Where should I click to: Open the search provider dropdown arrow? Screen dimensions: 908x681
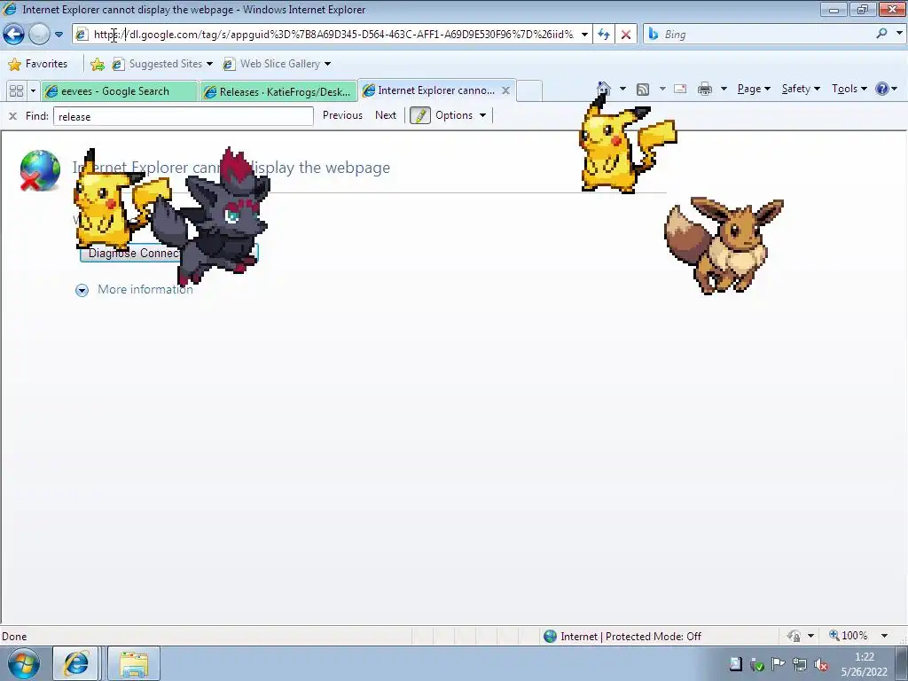(899, 34)
